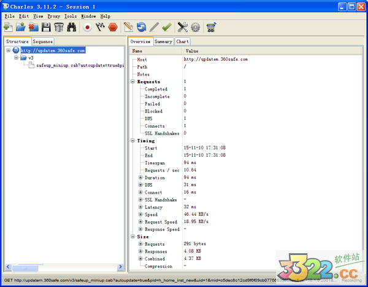The image size is (368, 287).
Task: Expand the Responses size row
Action: (140, 251)
